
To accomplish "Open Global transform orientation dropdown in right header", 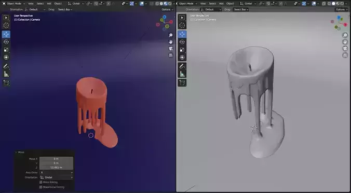I will pyautogui.click(x=249, y=4).
